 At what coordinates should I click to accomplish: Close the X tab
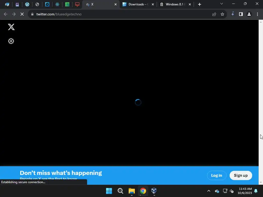(115, 5)
